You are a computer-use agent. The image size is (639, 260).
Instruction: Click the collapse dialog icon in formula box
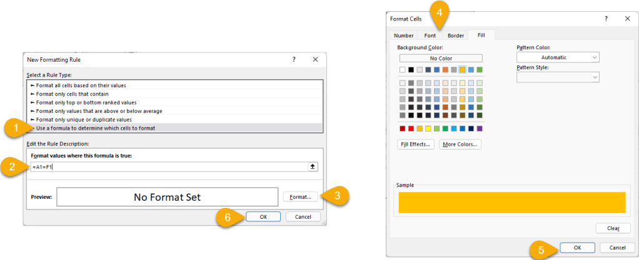(x=313, y=167)
